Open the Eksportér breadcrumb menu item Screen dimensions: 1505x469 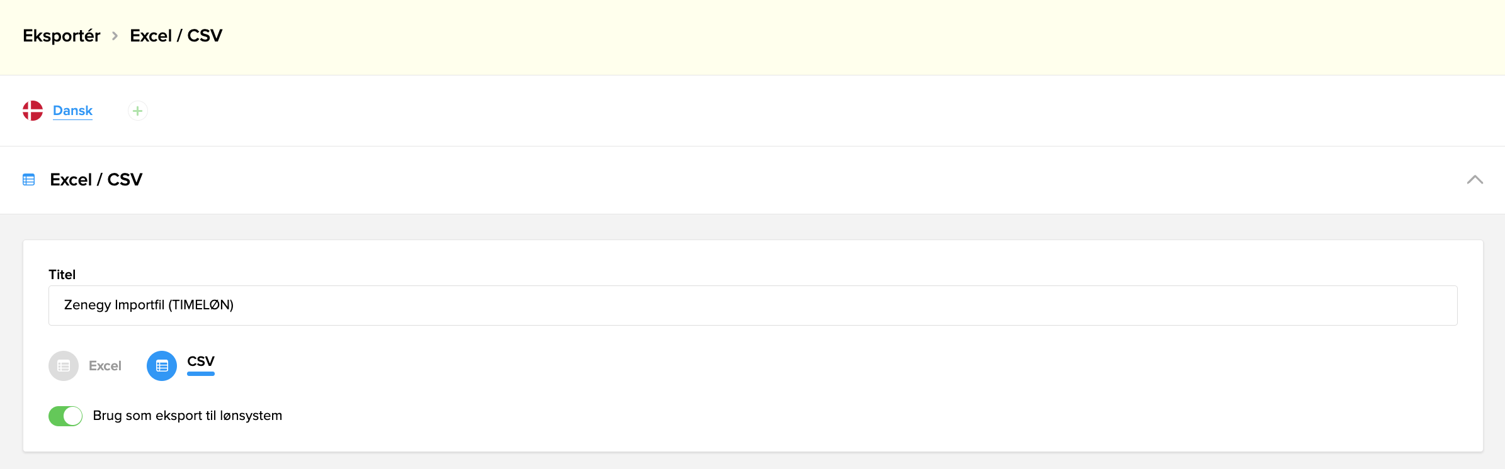[61, 36]
